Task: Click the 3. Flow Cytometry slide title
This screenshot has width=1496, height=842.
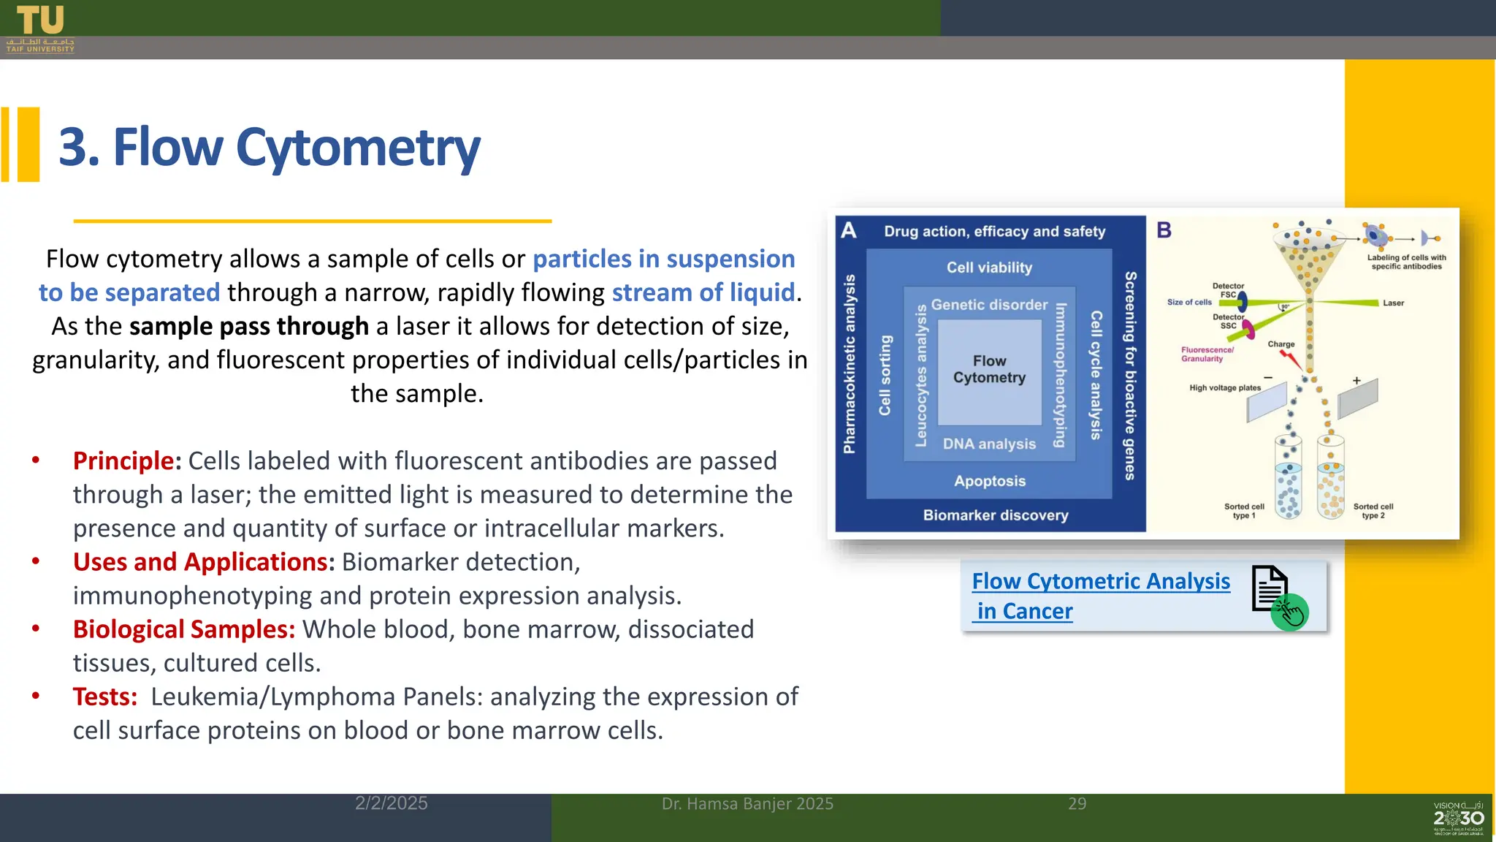Action: tap(269, 147)
